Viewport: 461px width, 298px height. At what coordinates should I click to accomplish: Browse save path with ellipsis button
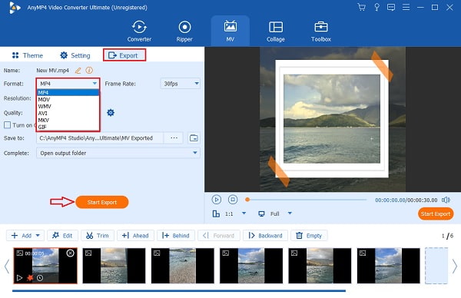point(174,137)
